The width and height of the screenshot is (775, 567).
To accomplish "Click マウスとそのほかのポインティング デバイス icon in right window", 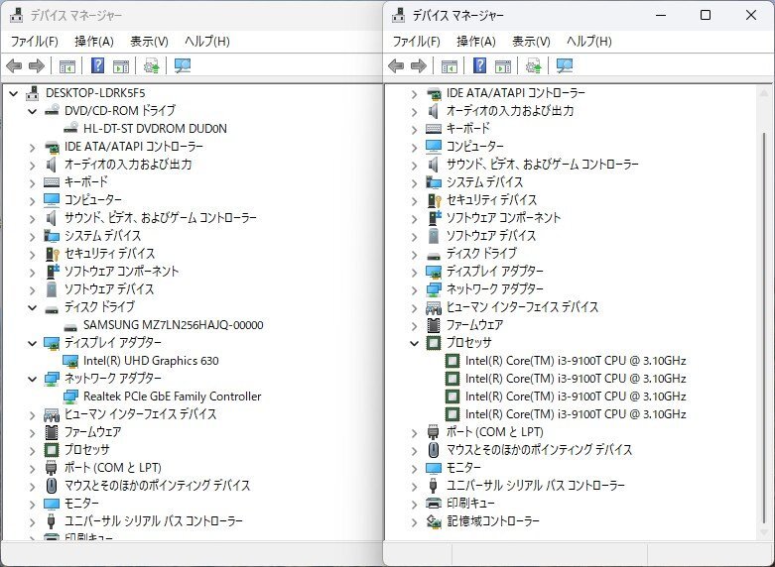I will coord(434,450).
